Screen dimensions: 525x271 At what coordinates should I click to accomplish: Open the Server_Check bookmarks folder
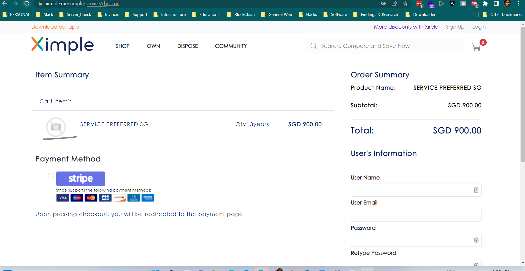pyautogui.click(x=75, y=15)
